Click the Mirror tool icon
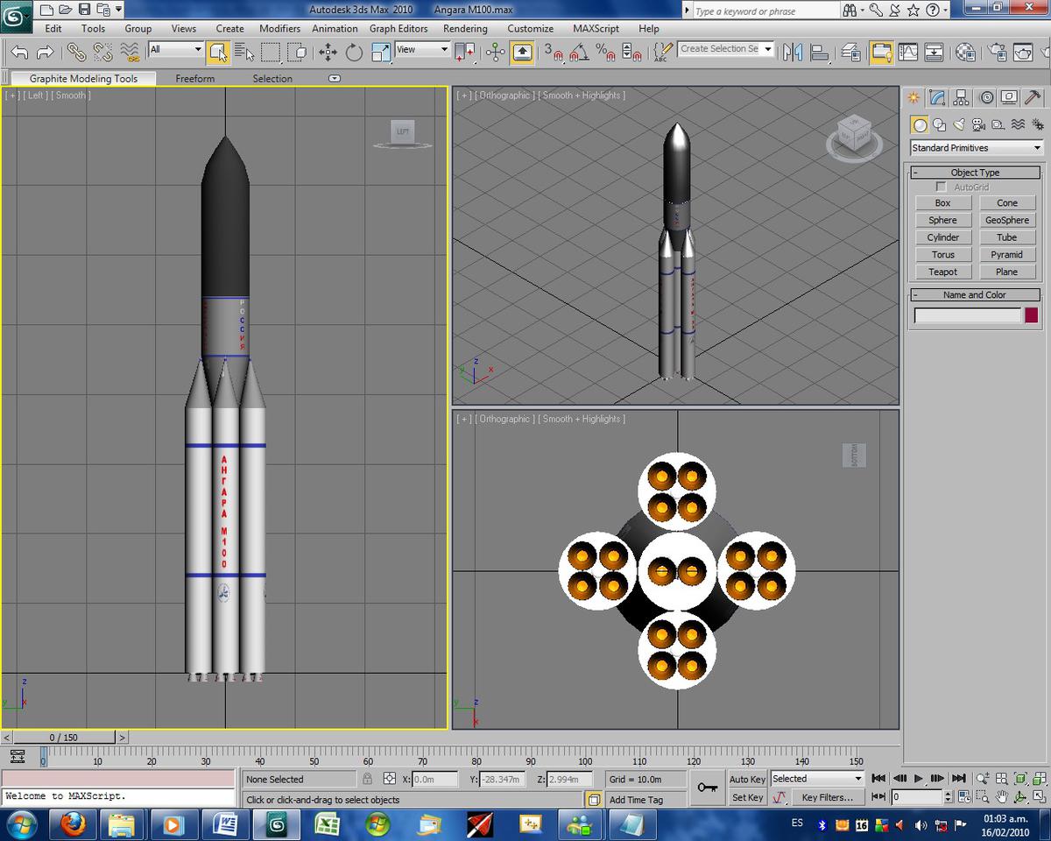 [793, 53]
